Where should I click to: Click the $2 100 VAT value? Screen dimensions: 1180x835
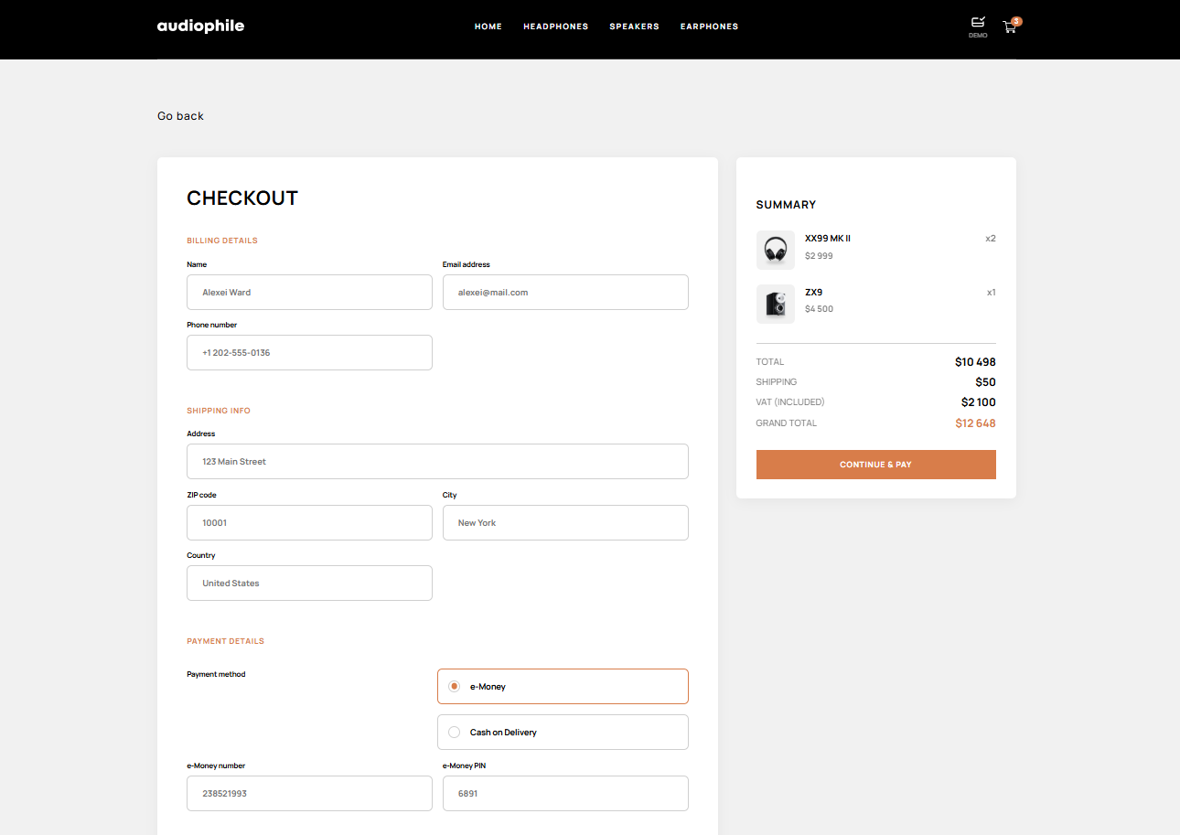point(979,402)
